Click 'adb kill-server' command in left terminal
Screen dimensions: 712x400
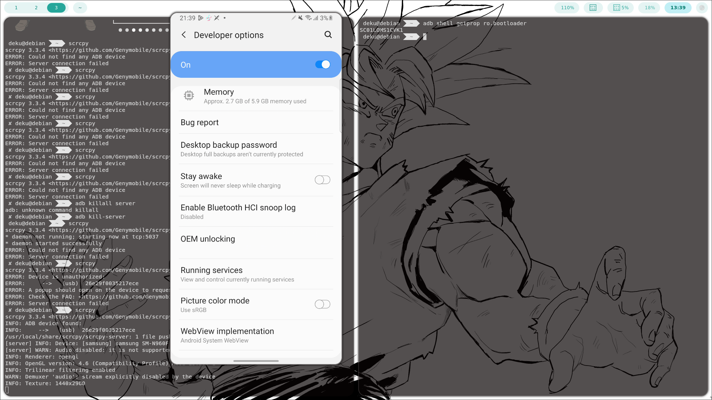[x=100, y=217]
